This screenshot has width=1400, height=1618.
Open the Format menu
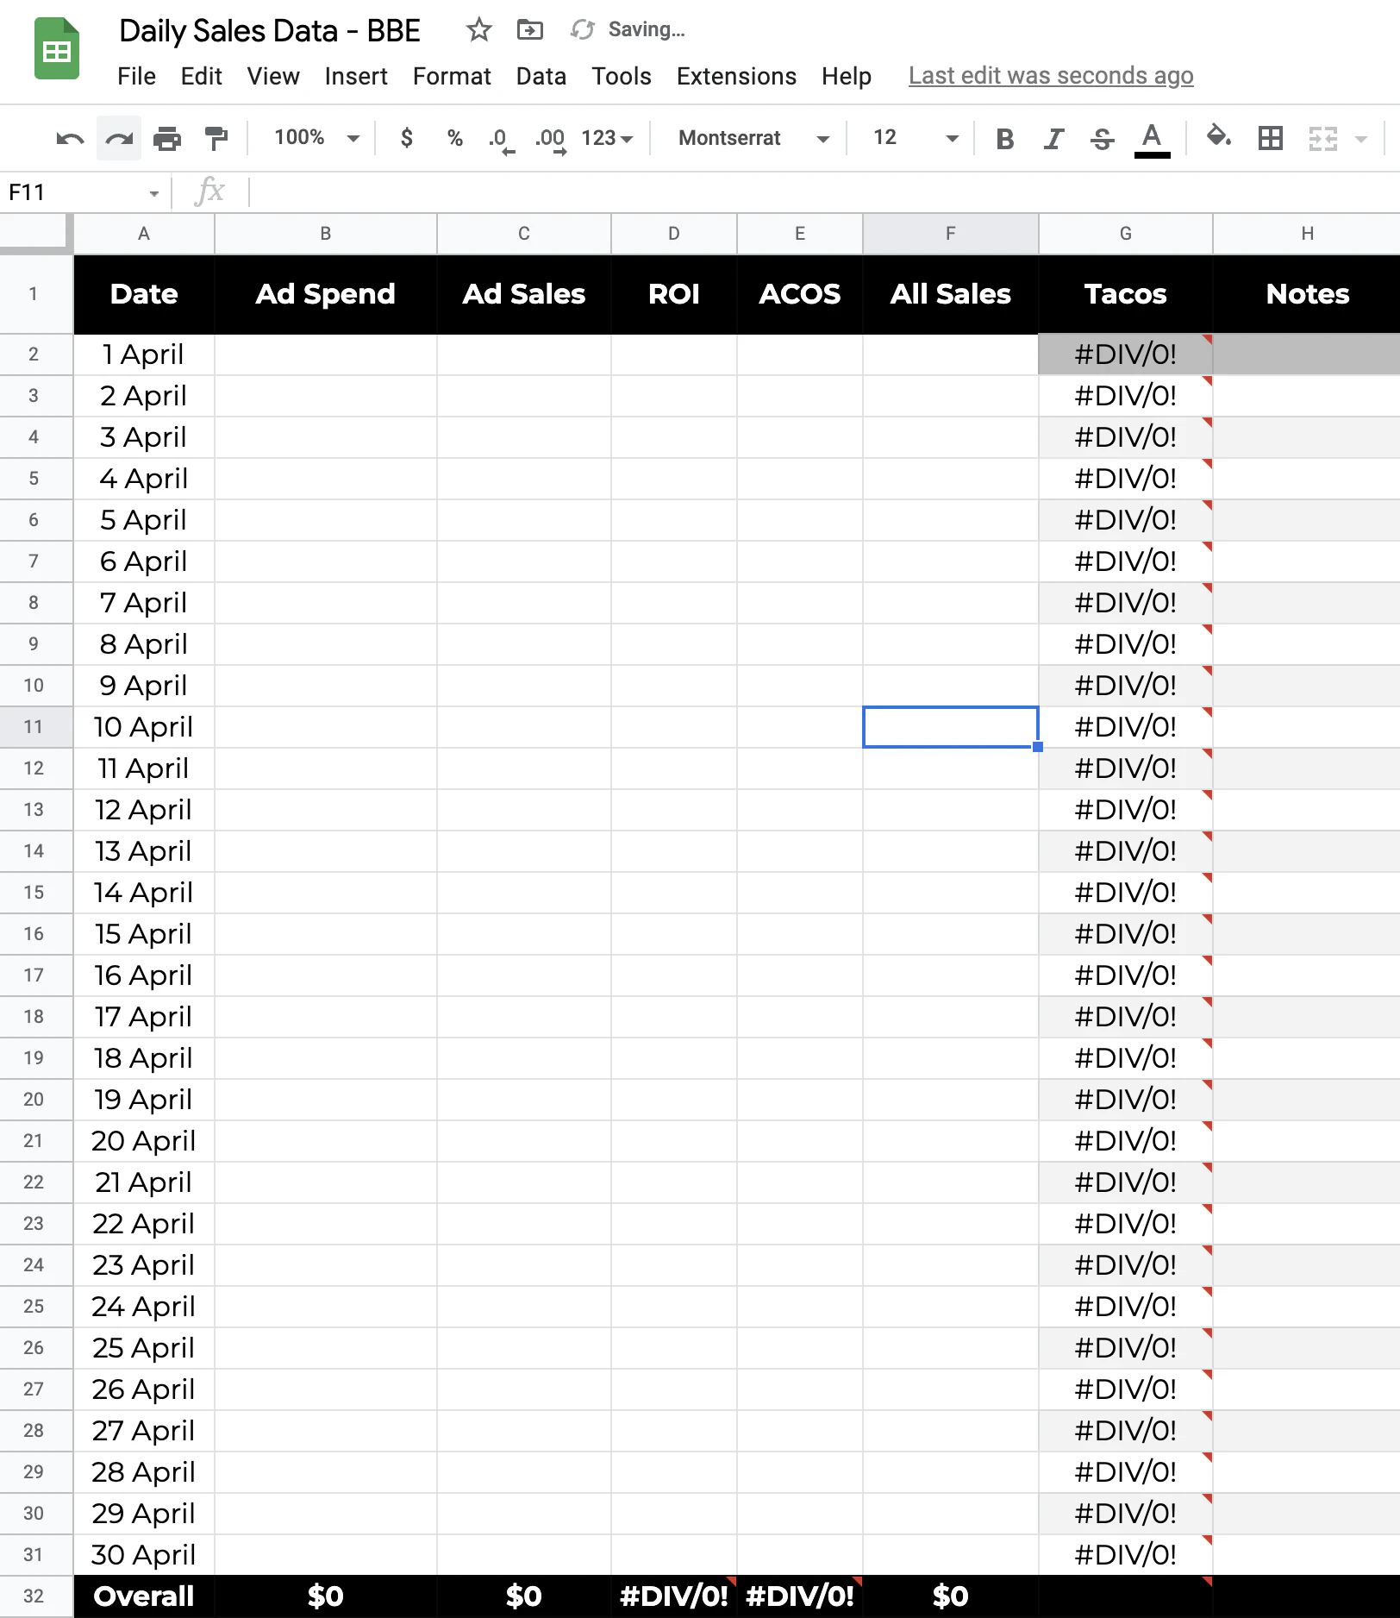pos(452,76)
